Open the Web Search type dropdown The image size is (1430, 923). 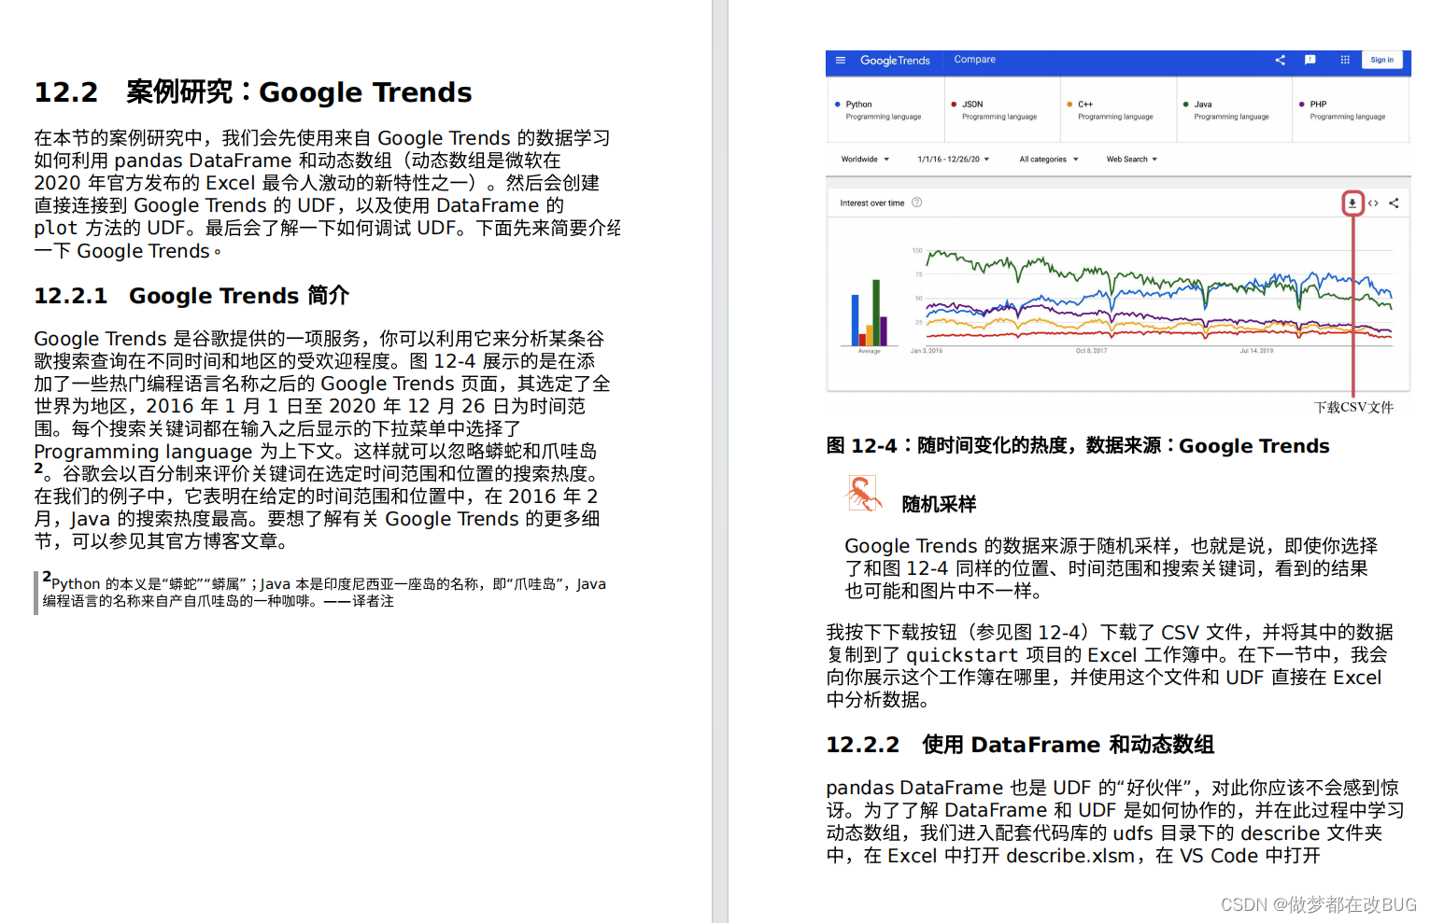1132,160
